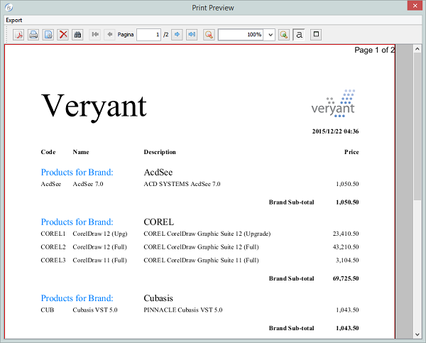Go to first page icon
This screenshot has width=426, height=343.
click(95, 34)
